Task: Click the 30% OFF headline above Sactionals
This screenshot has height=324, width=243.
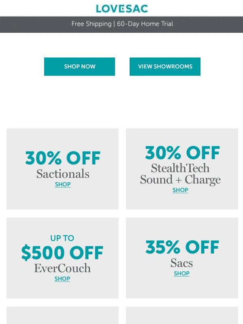Action: pos(63,158)
